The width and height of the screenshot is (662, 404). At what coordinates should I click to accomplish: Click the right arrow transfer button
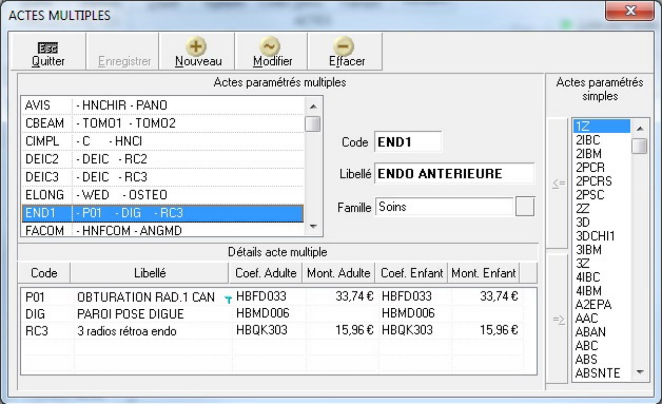pyautogui.click(x=558, y=319)
